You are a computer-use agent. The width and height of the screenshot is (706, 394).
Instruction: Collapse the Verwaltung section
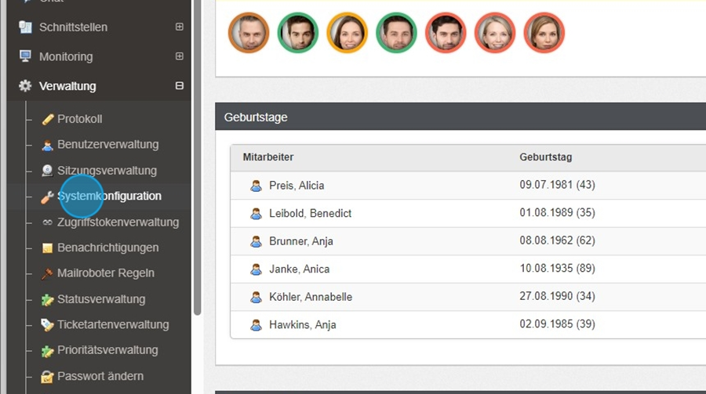pyautogui.click(x=180, y=86)
